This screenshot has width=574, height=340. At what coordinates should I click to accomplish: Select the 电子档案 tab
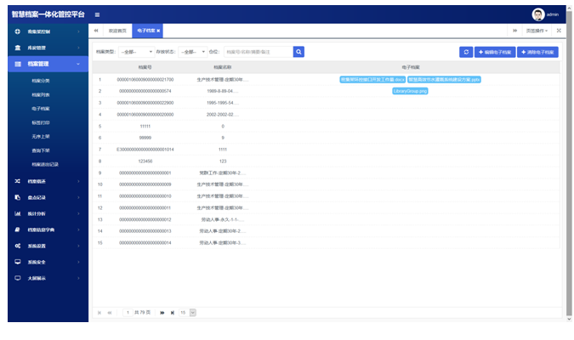[x=146, y=31]
